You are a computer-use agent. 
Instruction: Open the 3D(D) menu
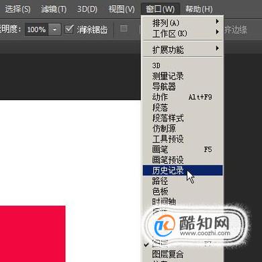click(87, 9)
